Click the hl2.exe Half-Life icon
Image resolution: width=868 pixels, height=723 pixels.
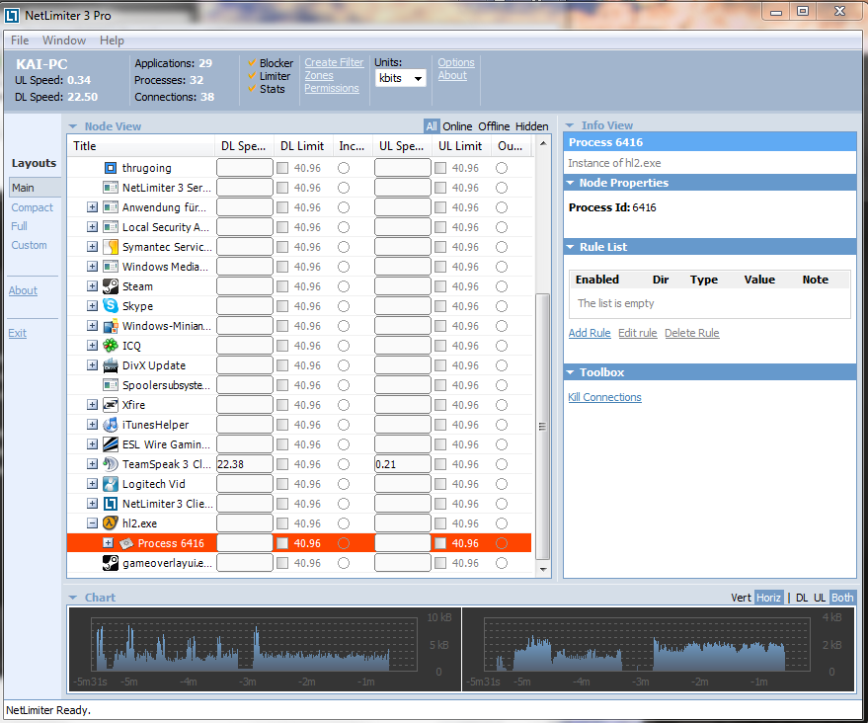point(111,523)
